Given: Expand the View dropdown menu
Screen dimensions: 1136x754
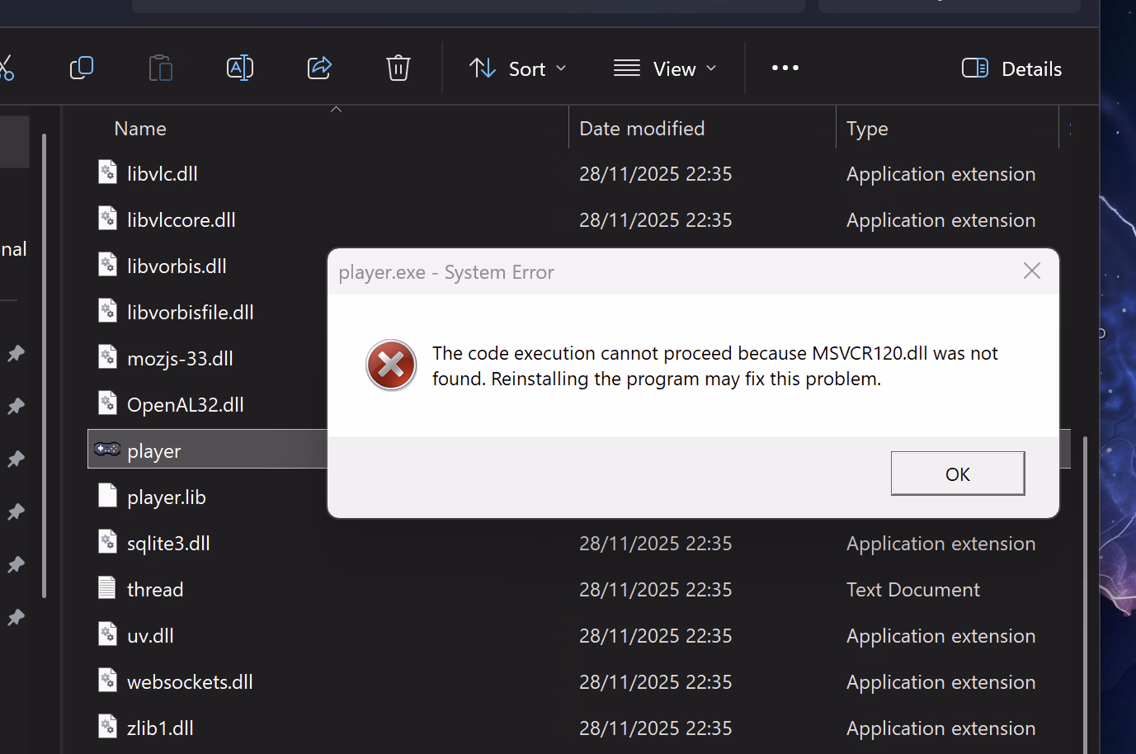Looking at the screenshot, I should tap(665, 68).
